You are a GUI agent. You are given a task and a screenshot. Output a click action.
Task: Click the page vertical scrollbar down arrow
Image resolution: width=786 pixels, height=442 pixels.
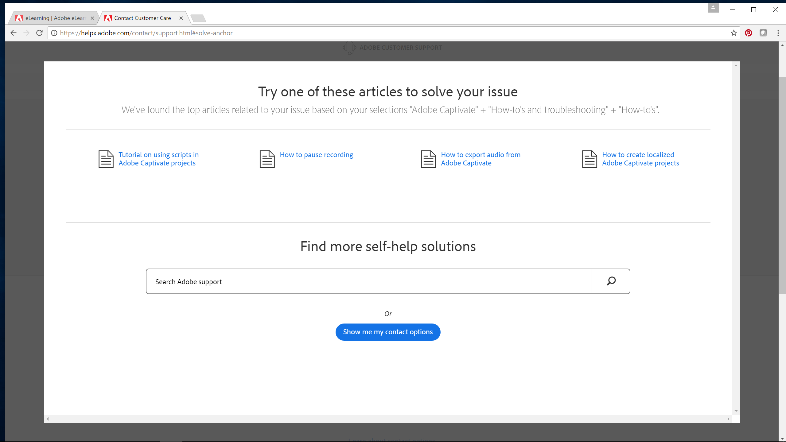click(782, 439)
